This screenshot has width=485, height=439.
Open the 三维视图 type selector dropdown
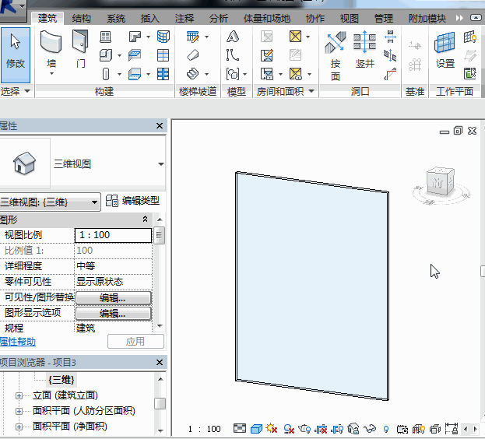pos(160,164)
